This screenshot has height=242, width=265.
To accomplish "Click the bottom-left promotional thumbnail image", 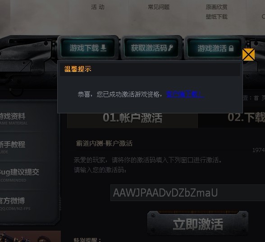I will click(x=31, y=237).
